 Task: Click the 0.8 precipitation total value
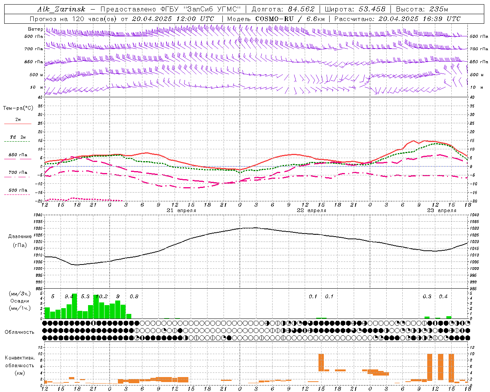134,296
